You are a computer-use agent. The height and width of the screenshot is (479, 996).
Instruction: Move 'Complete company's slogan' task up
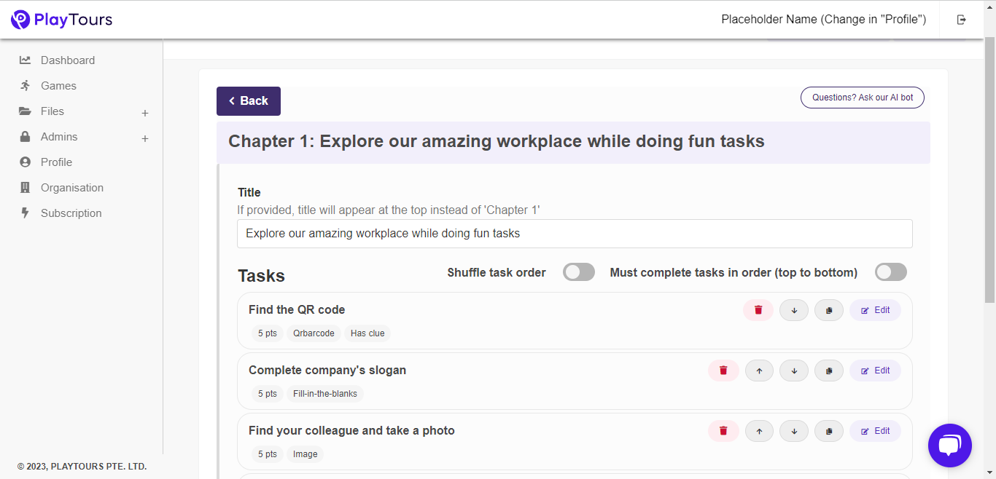(x=759, y=371)
